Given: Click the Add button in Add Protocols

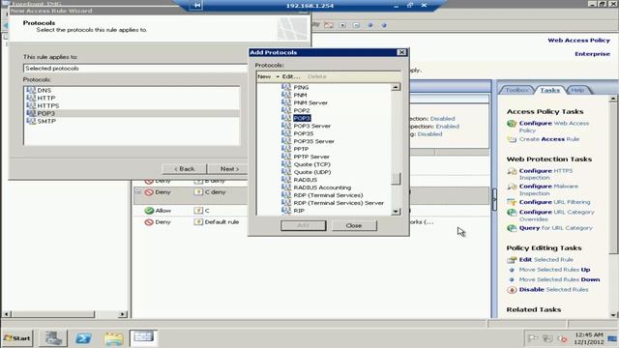Looking at the screenshot, I should [303, 225].
